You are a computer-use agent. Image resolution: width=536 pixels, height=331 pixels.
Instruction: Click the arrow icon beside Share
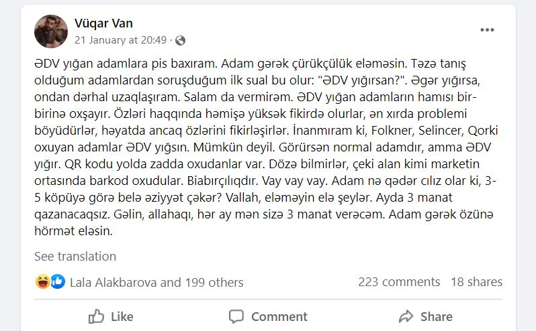pos(406,316)
